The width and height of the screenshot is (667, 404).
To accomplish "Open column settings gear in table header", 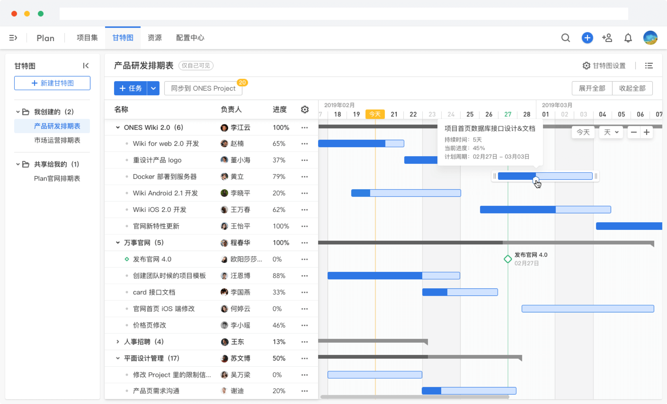I will pos(305,109).
